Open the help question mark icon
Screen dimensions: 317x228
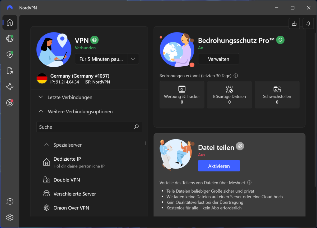point(10,202)
